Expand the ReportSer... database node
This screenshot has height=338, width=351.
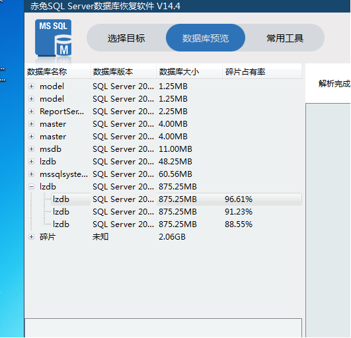[31, 112]
